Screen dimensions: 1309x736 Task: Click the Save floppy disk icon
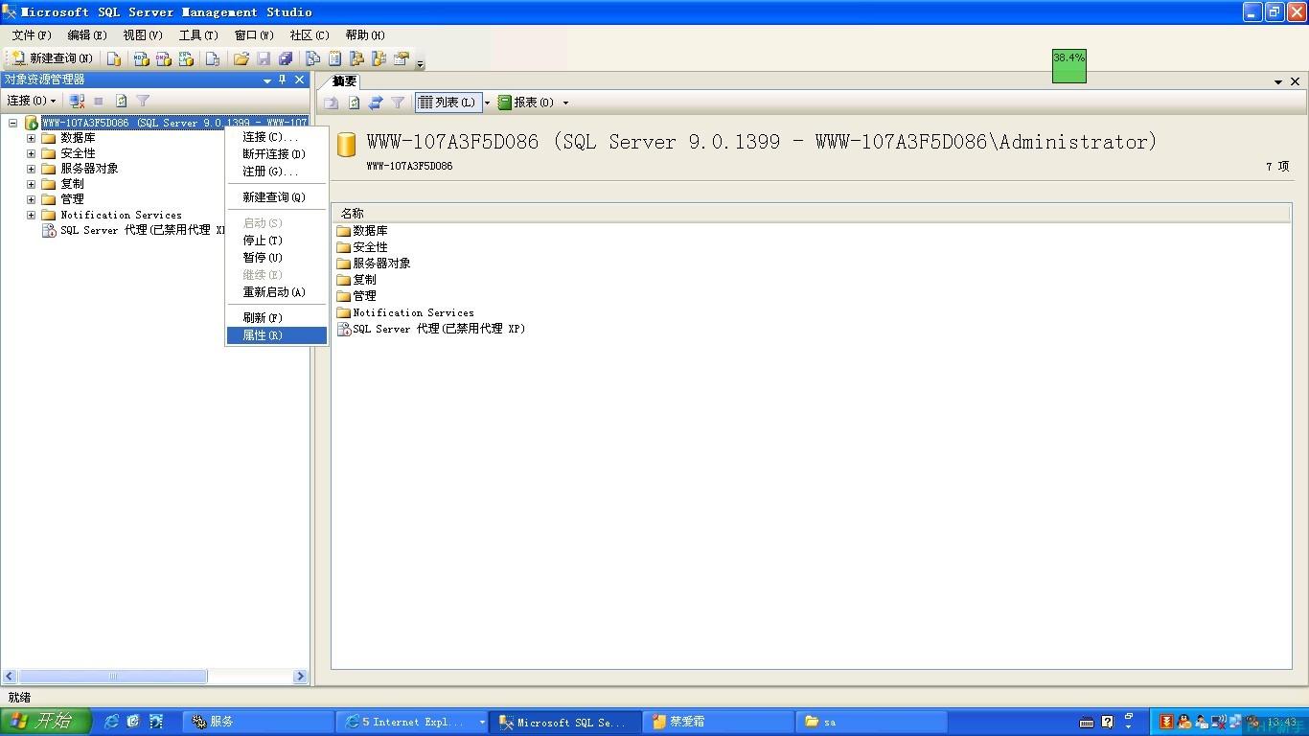(x=264, y=58)
